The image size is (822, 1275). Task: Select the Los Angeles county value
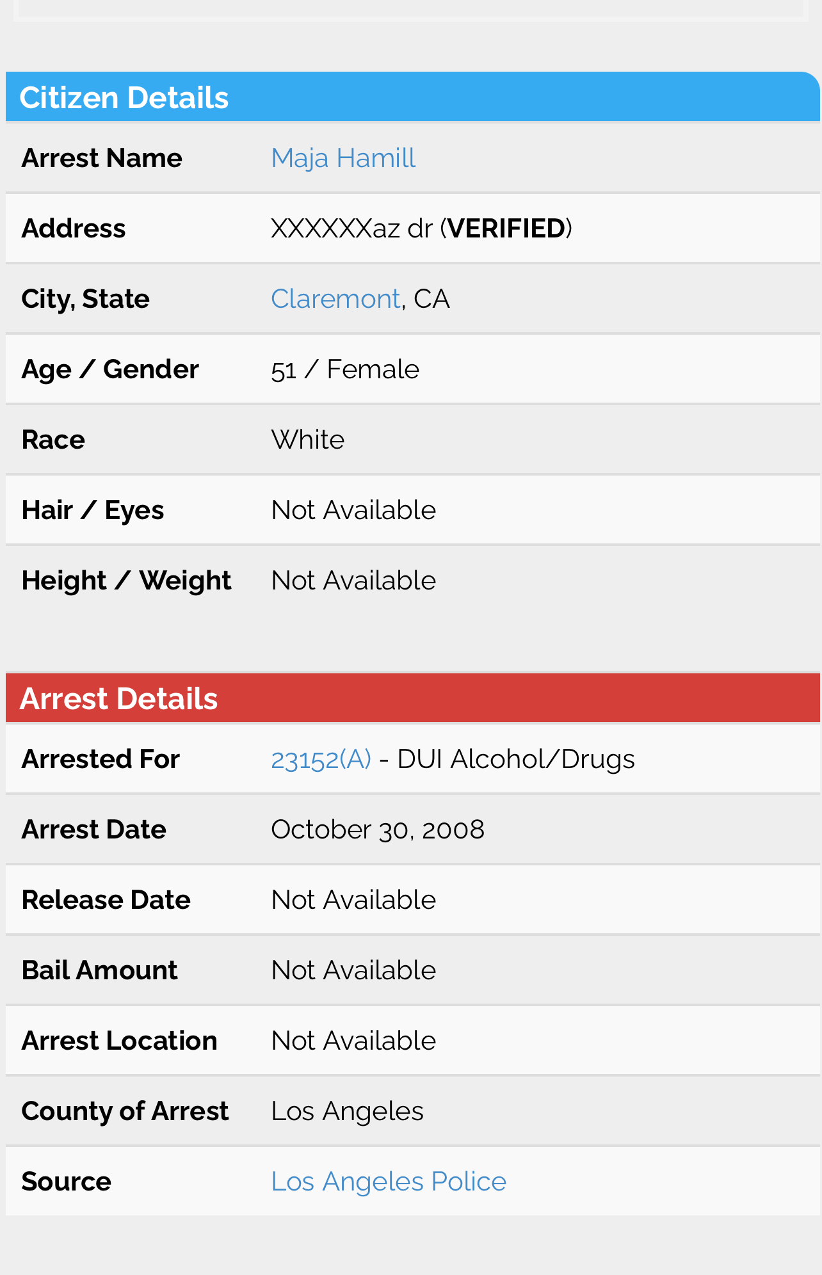click(347, 1111)
